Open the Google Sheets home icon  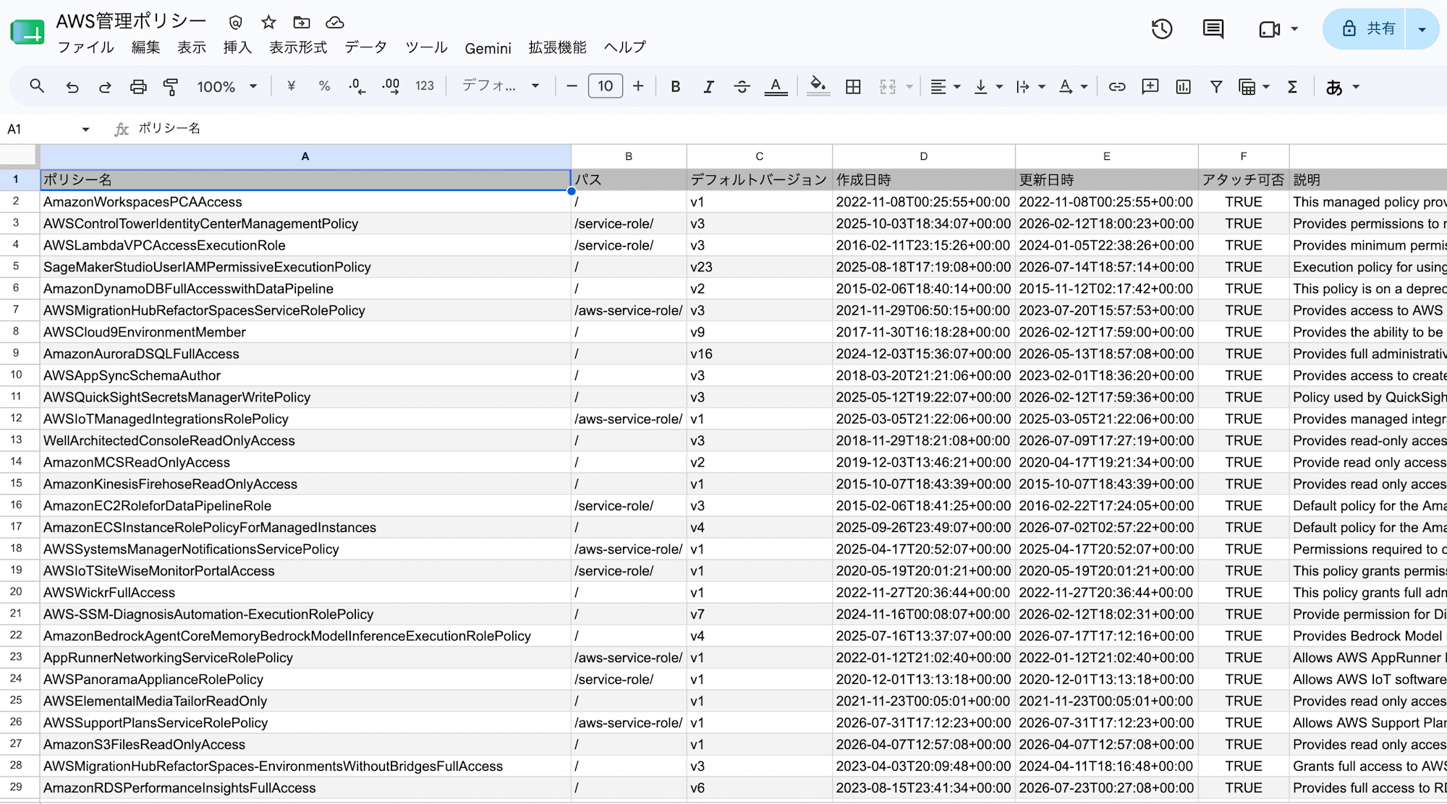[28, 32]
